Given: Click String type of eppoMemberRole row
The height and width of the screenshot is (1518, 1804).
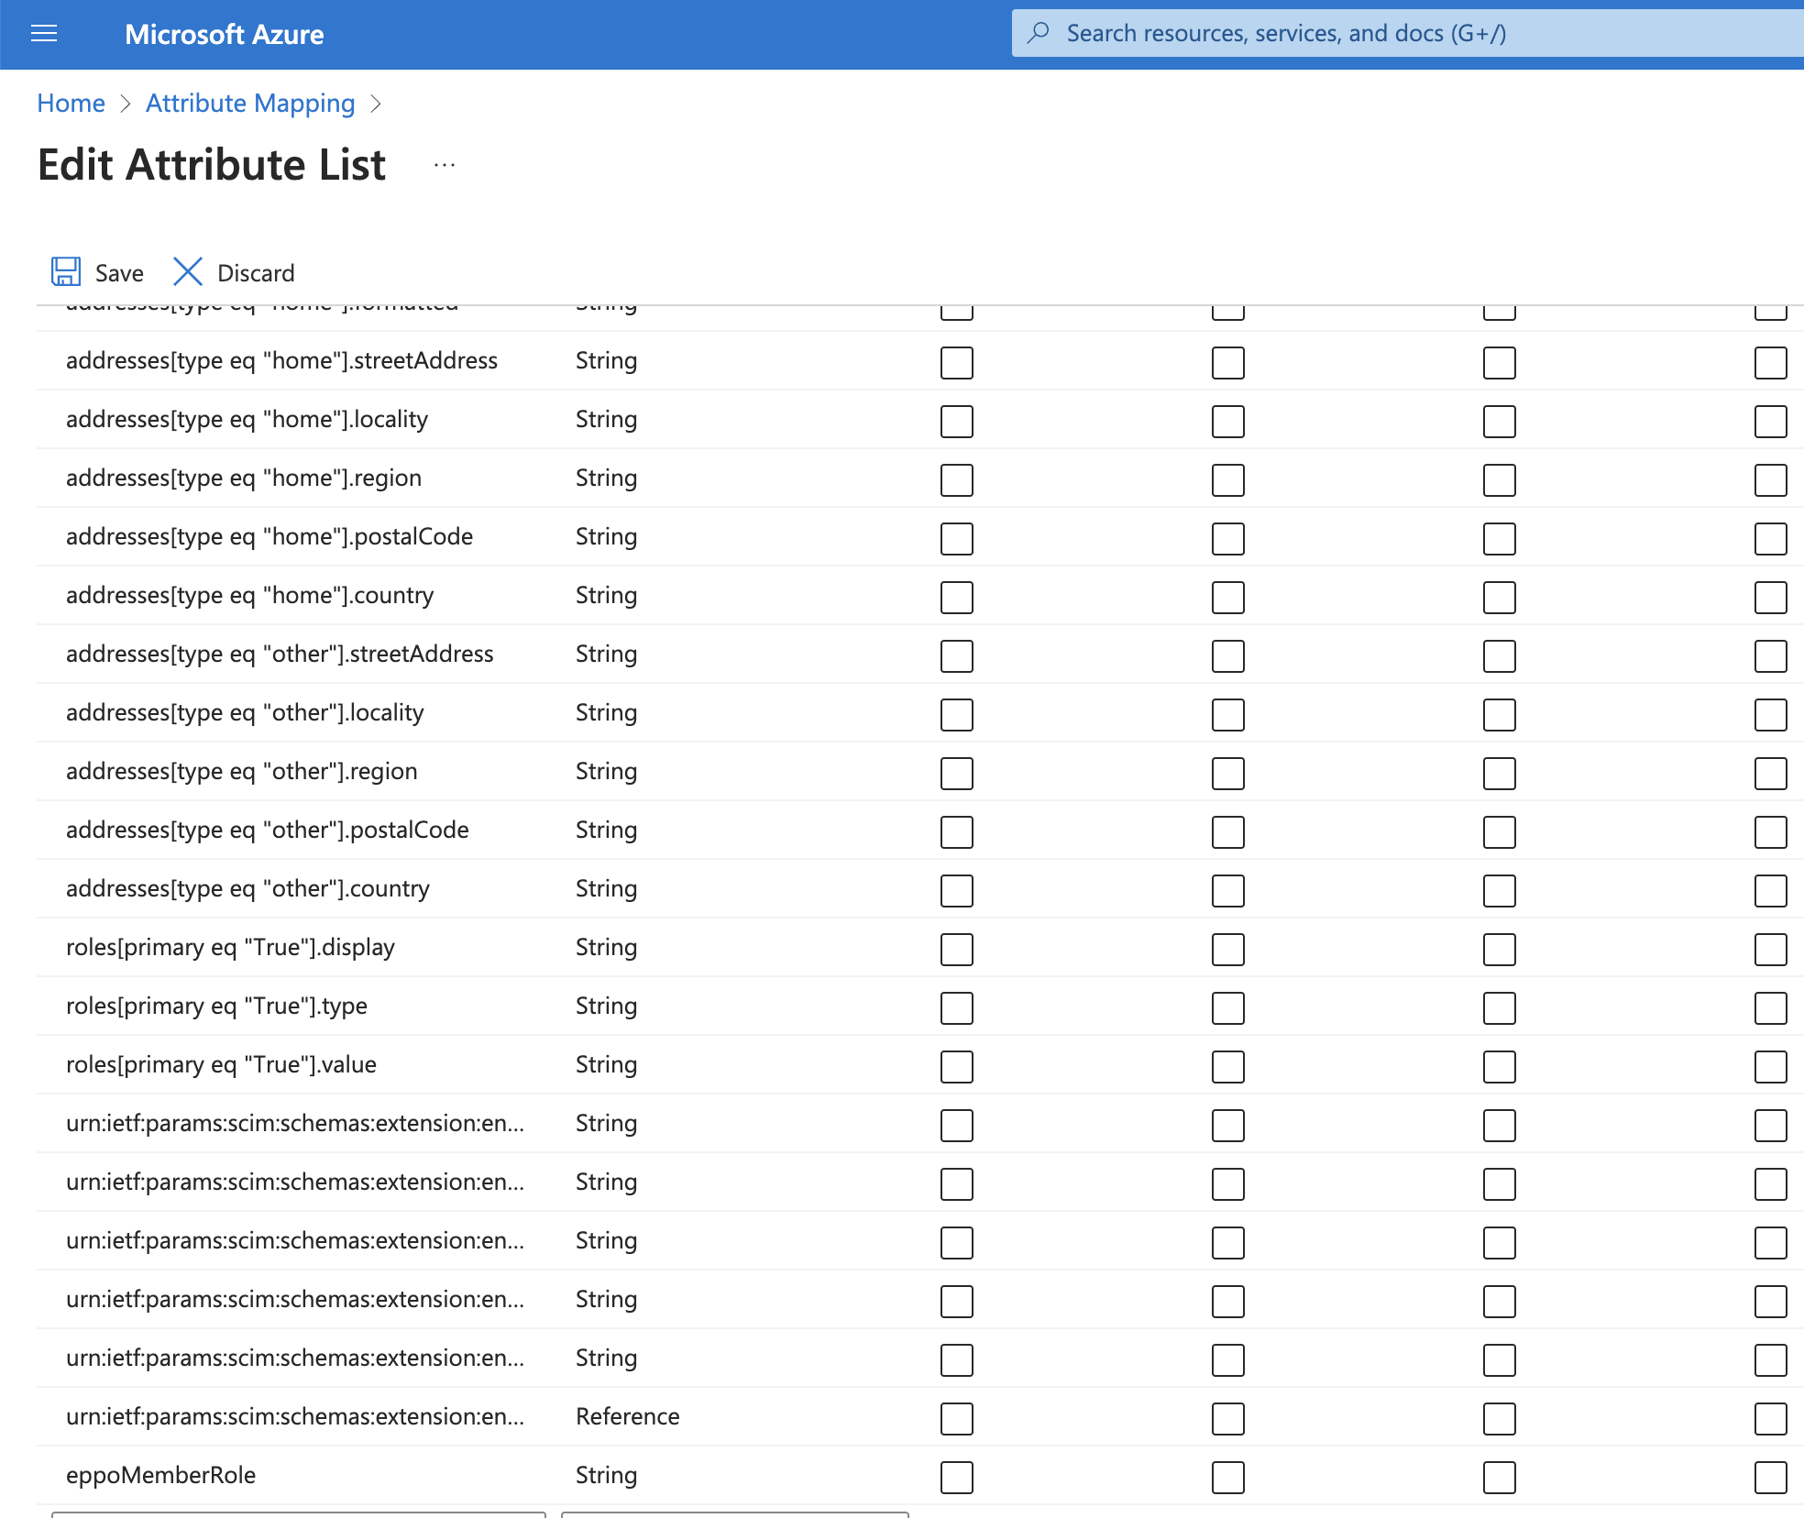Looking at the screenshot, I should [606, 1475].
